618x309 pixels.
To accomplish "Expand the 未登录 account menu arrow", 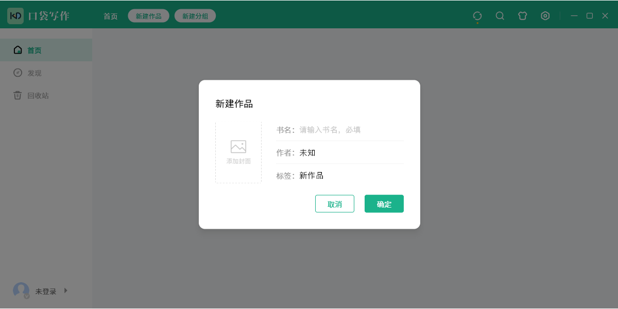I will pos(66,290).
